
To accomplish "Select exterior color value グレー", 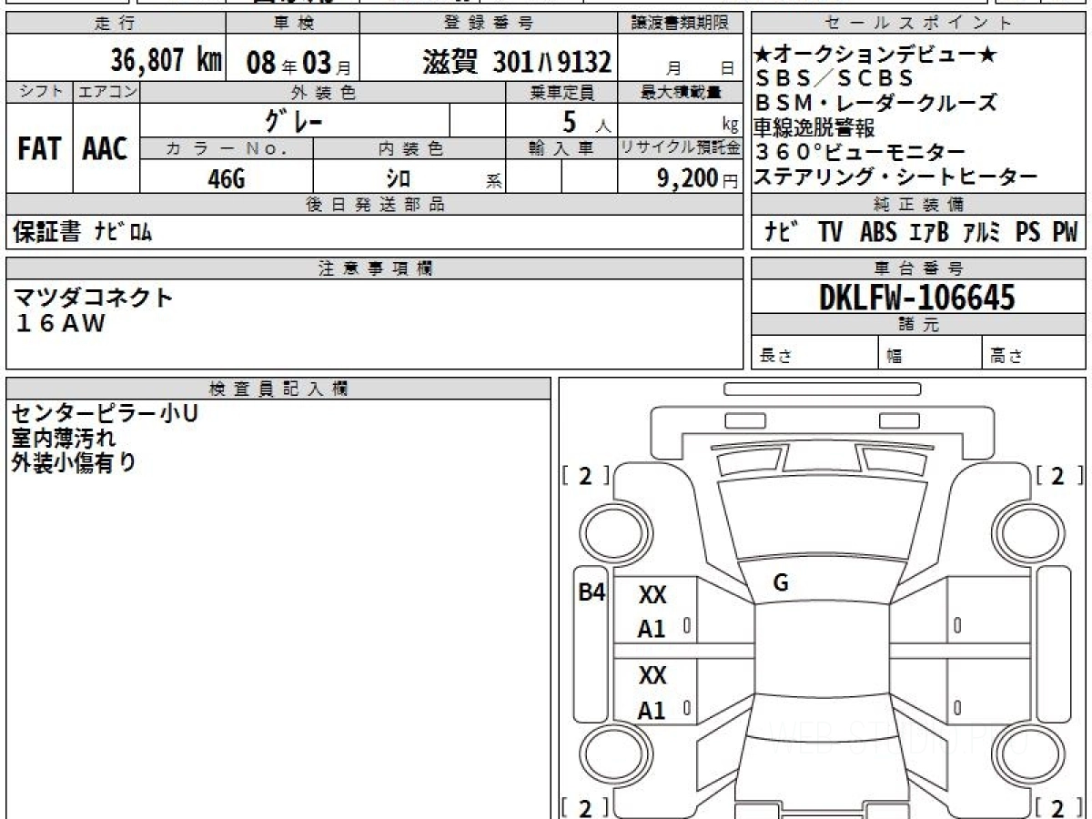I will click(x=293, y=120).
